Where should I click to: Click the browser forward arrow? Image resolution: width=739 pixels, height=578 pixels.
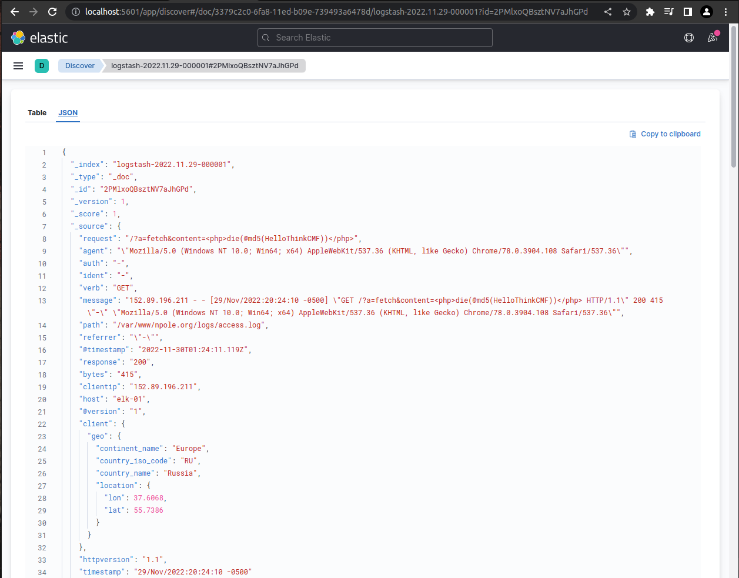[34, 12]
